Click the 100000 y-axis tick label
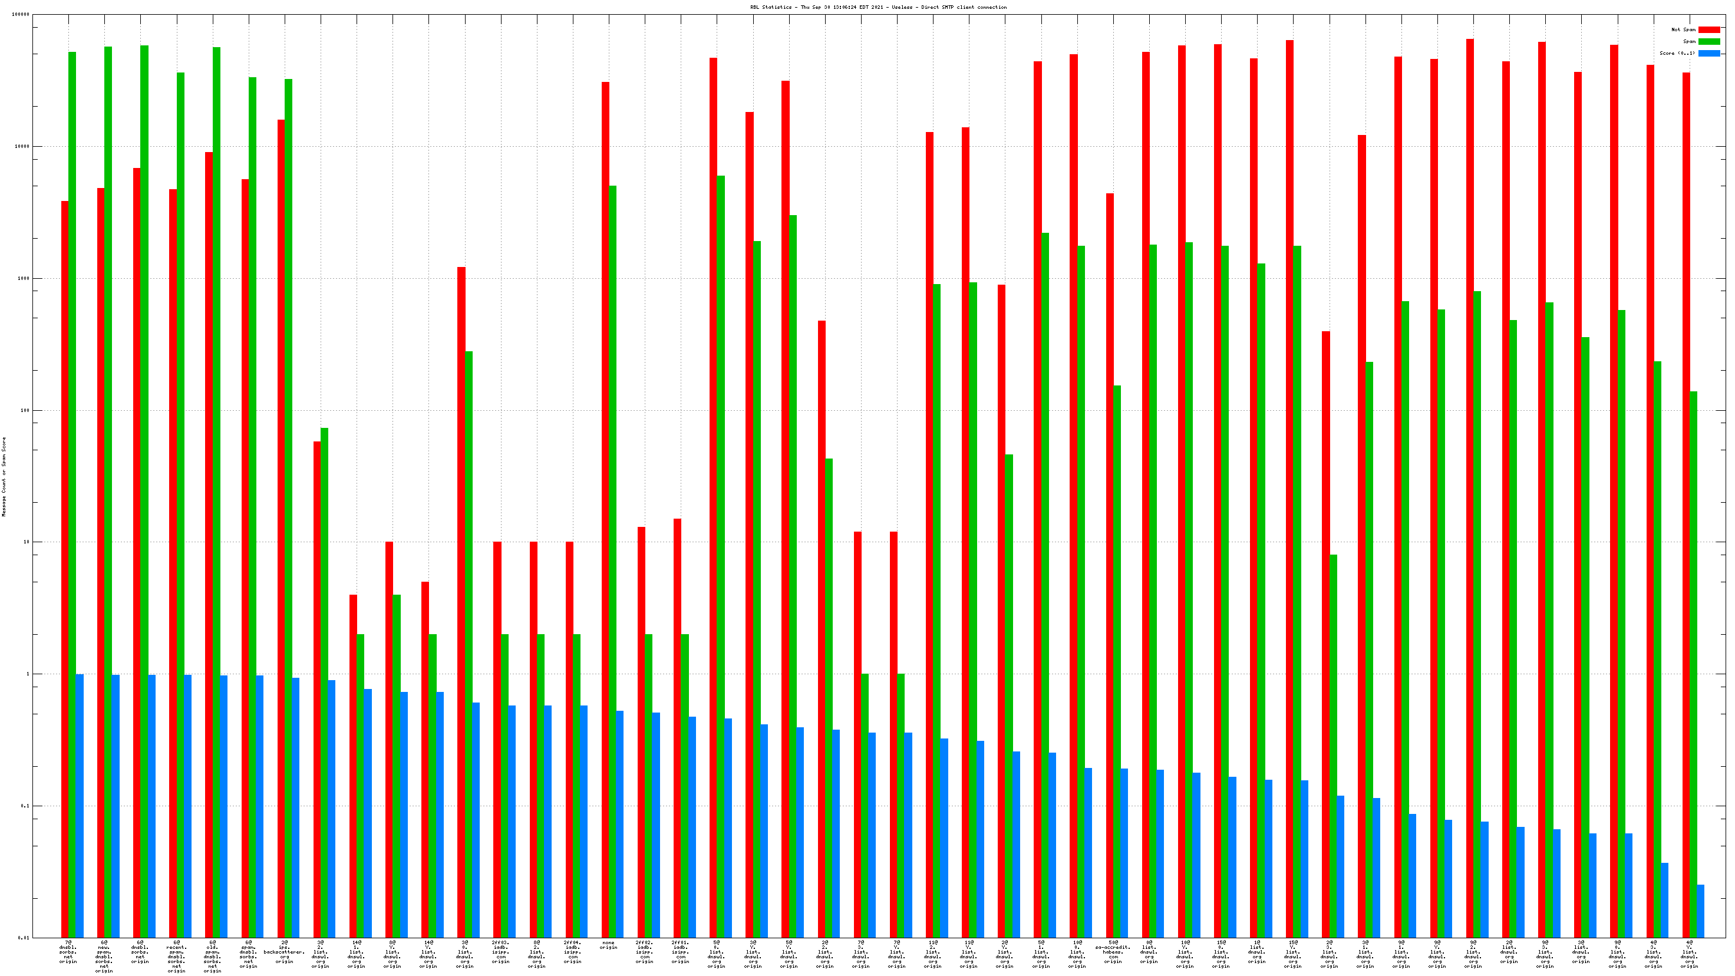1735x976 pixels. [21, 15]
